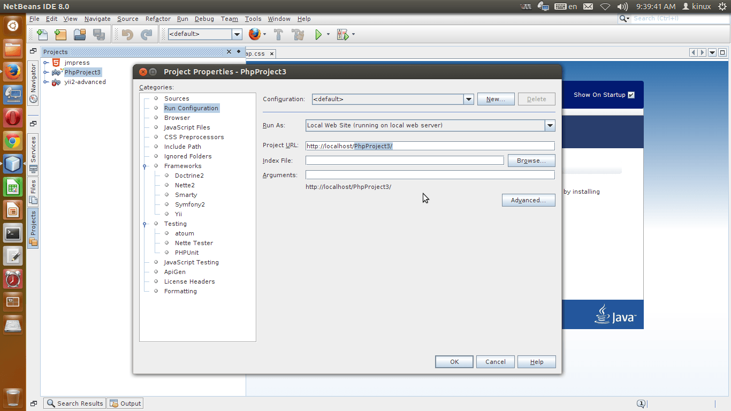Click the green Run Project arrow
The width and height of the screenshot is (731, 411).
point(319,35)
